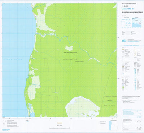The width and height of the screenshot is (144, 133).
Task: Click the LAUT JAWA sea label
Action: 13,59
